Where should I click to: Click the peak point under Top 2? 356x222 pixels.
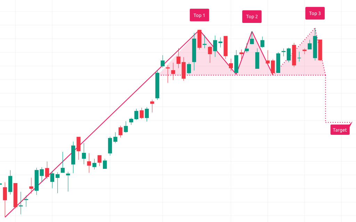coord(252,32)
